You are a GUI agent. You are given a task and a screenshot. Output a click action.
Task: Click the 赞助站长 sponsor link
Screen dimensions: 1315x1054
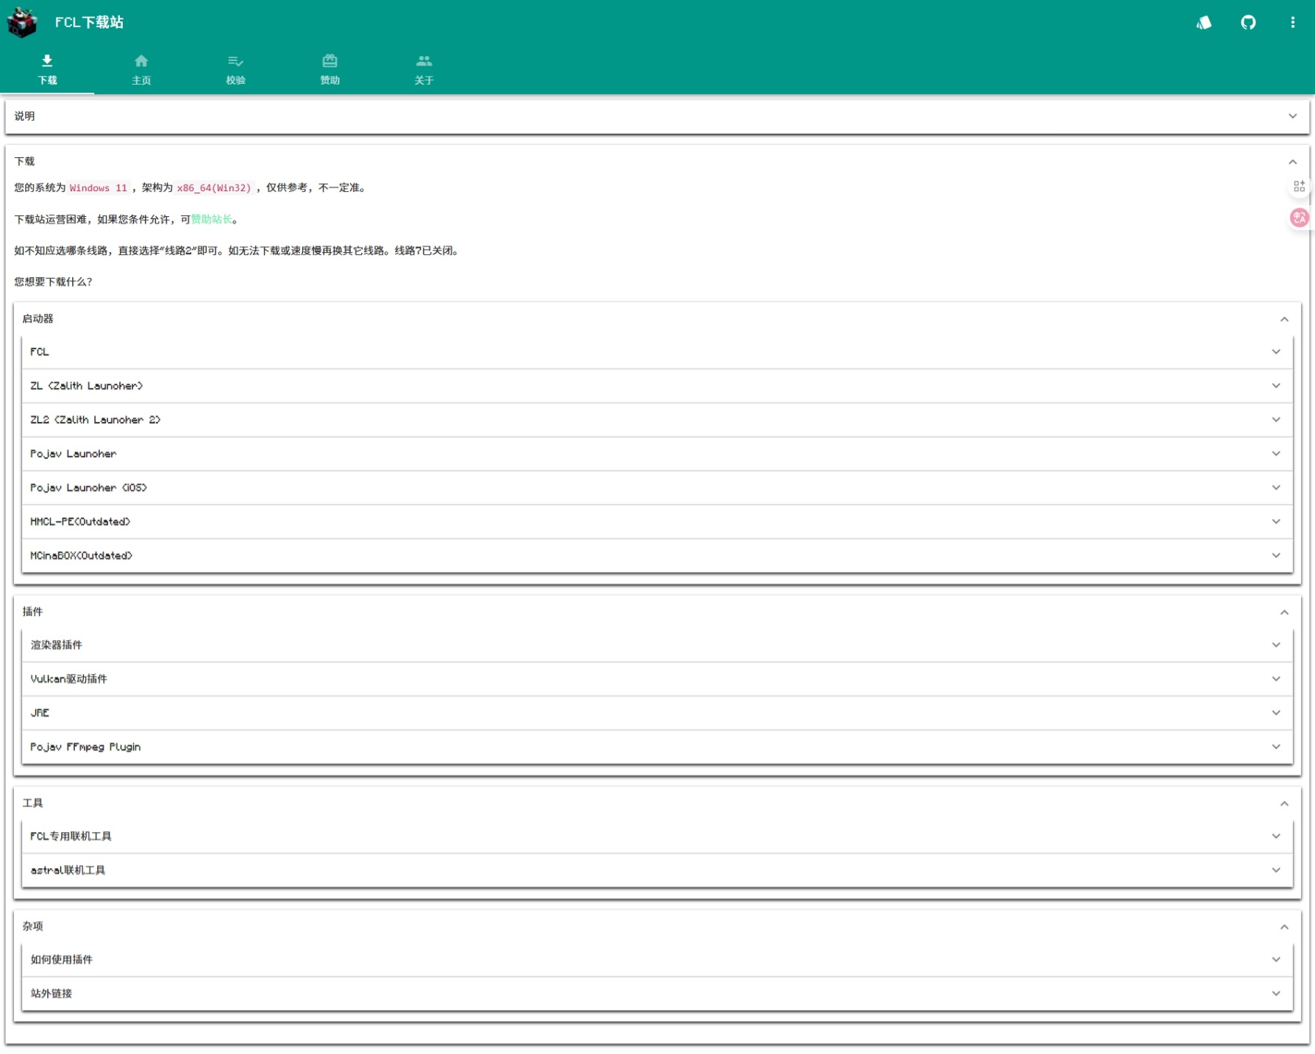211,220
